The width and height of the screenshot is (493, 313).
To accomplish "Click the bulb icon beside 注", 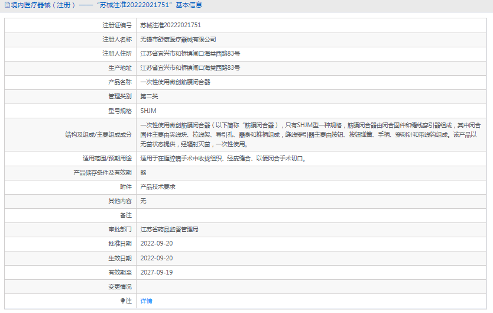I will (x=122, y=301).
